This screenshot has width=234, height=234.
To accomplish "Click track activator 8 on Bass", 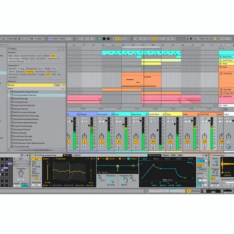I will click(119, 141).
